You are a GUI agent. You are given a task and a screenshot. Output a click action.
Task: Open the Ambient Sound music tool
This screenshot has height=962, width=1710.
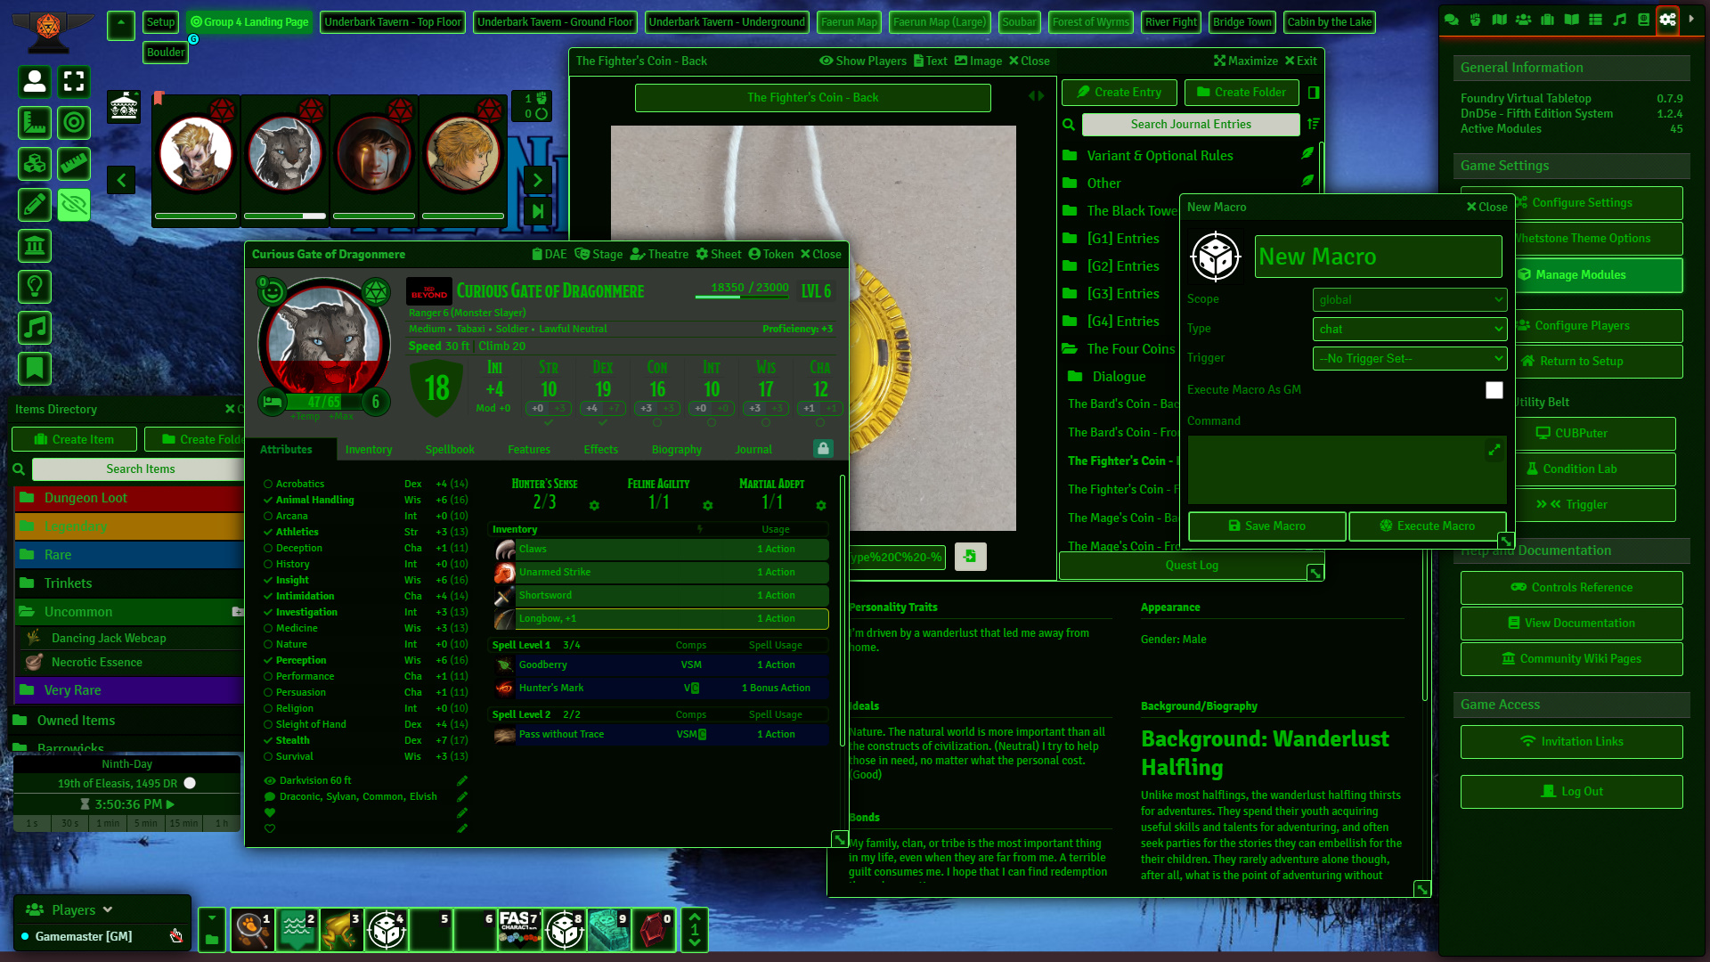(35, 328)
